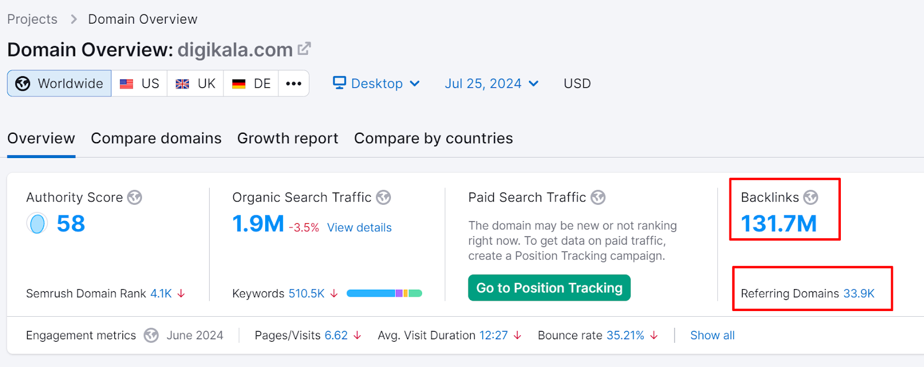Open the Jul 25, 2024 date dropdown
Screen dimensions: 924x367
pos(492,84)
